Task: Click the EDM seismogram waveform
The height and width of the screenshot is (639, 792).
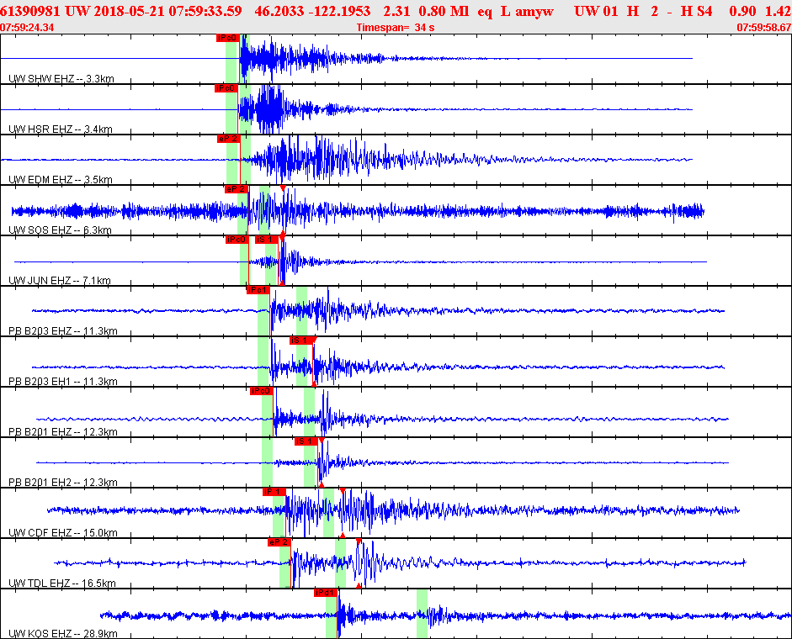Action: (346, 160)
